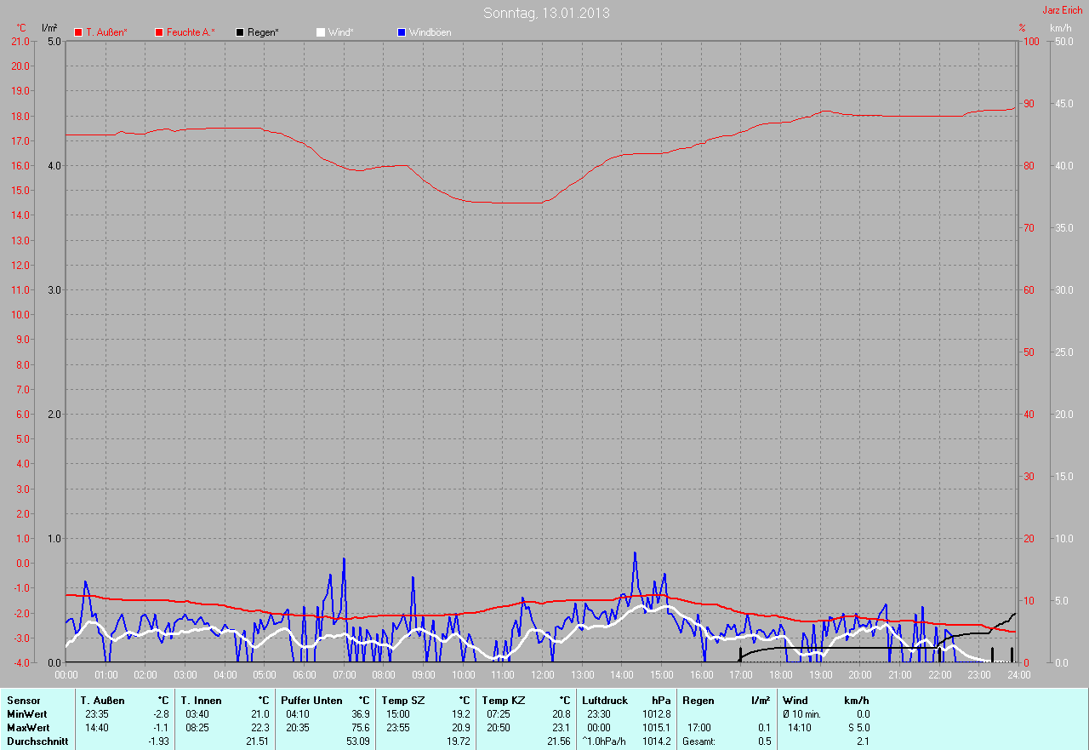1089x750 pixels.
Task: Click the red swatch beside Feuchte A. legend
Action: point(159,32)
